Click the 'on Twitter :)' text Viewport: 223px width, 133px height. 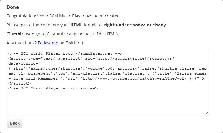click(71, 43)
